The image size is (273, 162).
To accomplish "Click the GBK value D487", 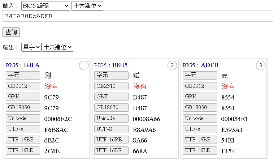I will tap(140, 97).
